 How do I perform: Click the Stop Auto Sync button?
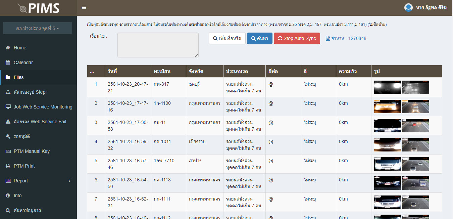[x=297, y=38]
